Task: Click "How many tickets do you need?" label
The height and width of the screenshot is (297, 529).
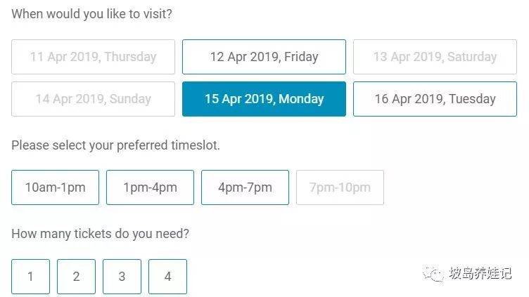Action: (100, 234)
